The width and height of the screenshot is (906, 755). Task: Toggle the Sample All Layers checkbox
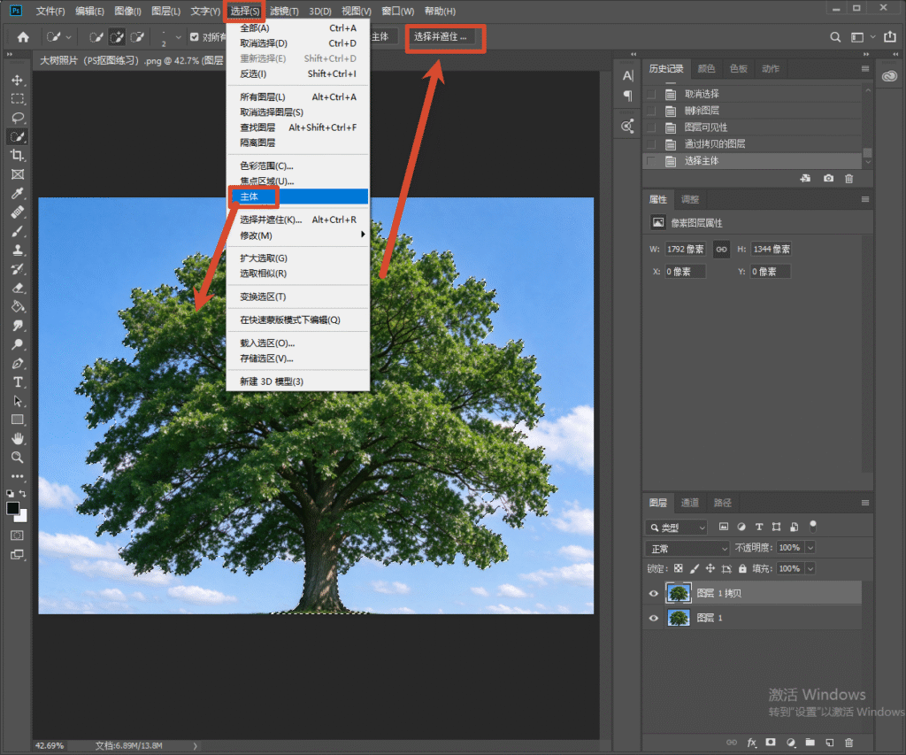click(x=194, y=37)
